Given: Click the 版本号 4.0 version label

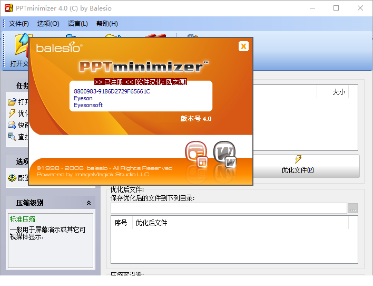Looking at the screenshot, I should click(x=196, y=118).
